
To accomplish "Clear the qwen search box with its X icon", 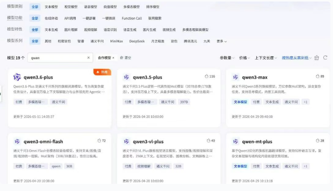I will click(89, 57).
